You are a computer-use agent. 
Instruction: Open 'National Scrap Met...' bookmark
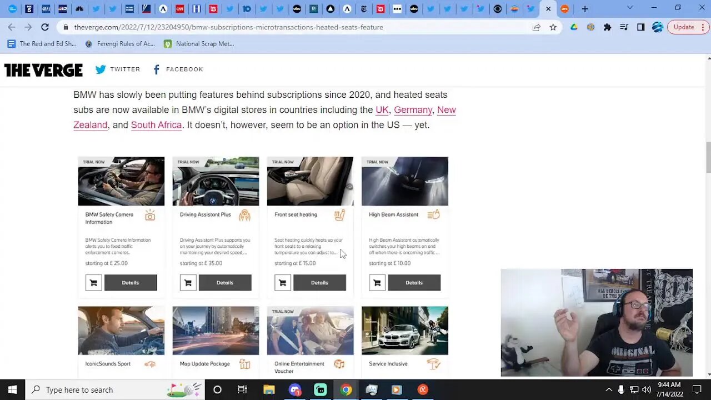pyautogui.click(x=199, y=43)
